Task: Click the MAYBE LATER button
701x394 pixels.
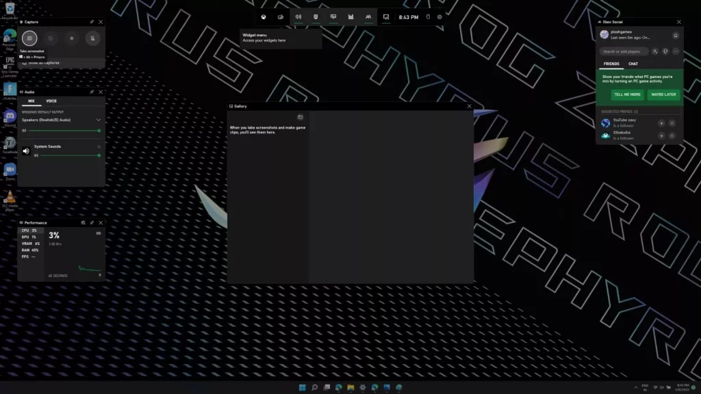Action: pyautogui.click(x=663, y=94)
